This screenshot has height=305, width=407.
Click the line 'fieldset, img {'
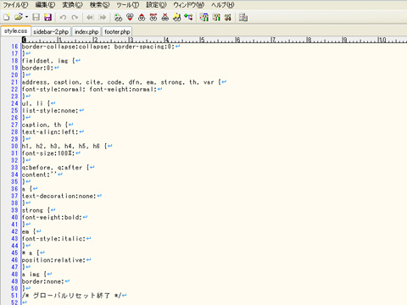pos(48,61)
